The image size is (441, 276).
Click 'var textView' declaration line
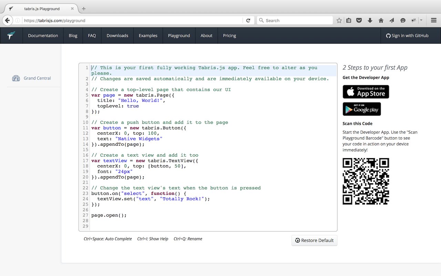point(145,161)
